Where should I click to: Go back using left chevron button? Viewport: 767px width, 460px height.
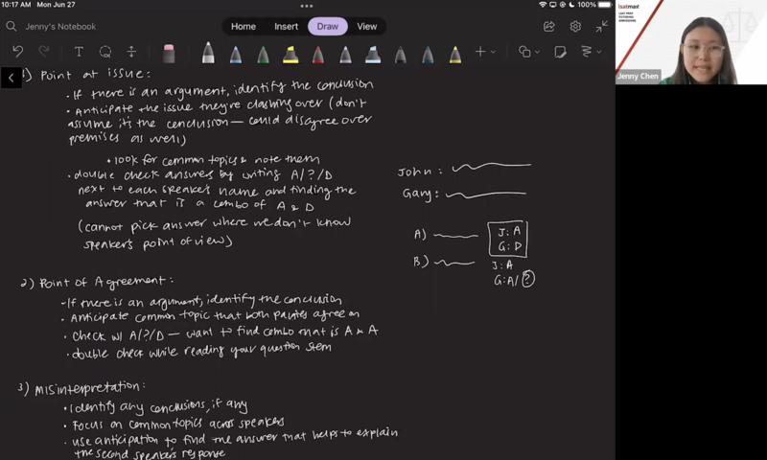[12, 78]
